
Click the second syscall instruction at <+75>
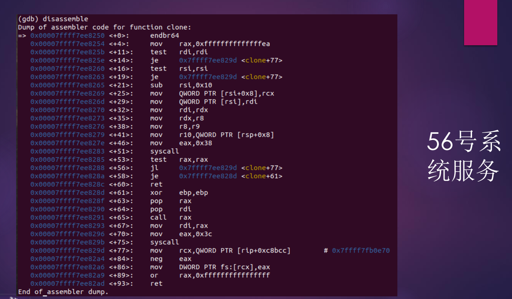tap(164, 242)
